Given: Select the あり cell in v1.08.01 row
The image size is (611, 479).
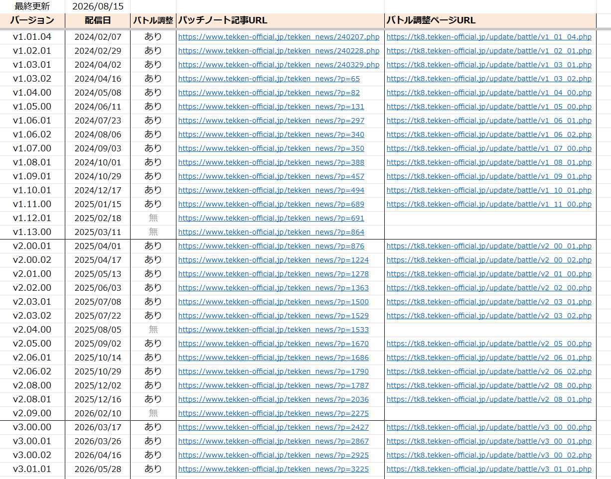Looking at the screenshot, I should tap(153, 162).
